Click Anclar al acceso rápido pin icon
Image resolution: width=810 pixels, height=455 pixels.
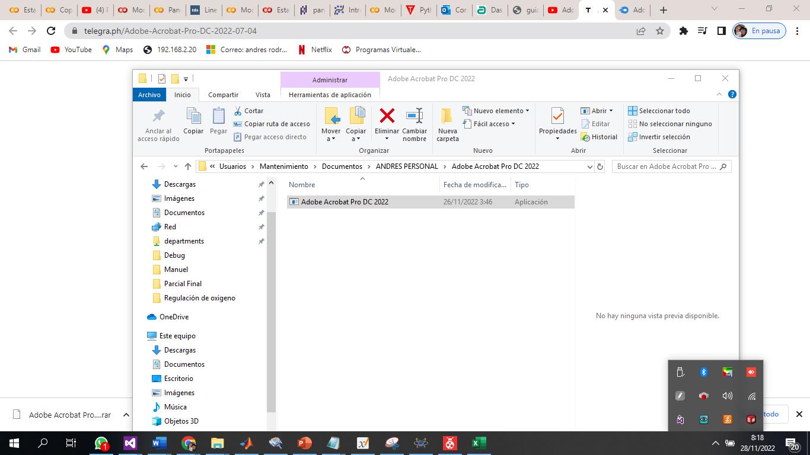click(158, 116)
